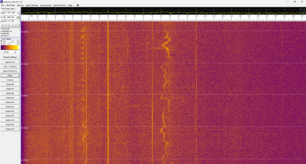Image resolution: width=306 pixels, height=164 pixels.
Task: Switch to the Freq tab
Action: pyautogui.click(x=3, y=8)
